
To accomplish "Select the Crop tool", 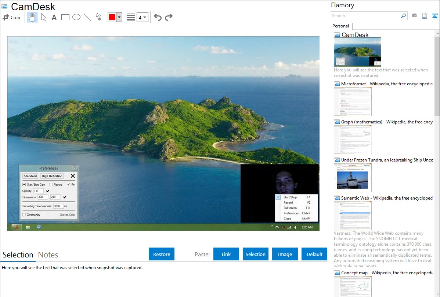I will (11, 17).
